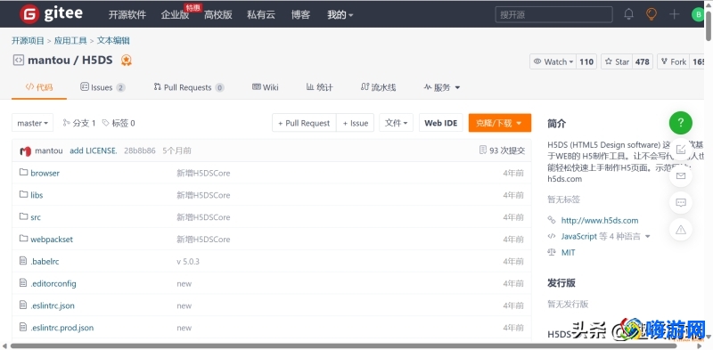Click the floating chat comment icon
713x350 pixels.
(x=680, y=203)
